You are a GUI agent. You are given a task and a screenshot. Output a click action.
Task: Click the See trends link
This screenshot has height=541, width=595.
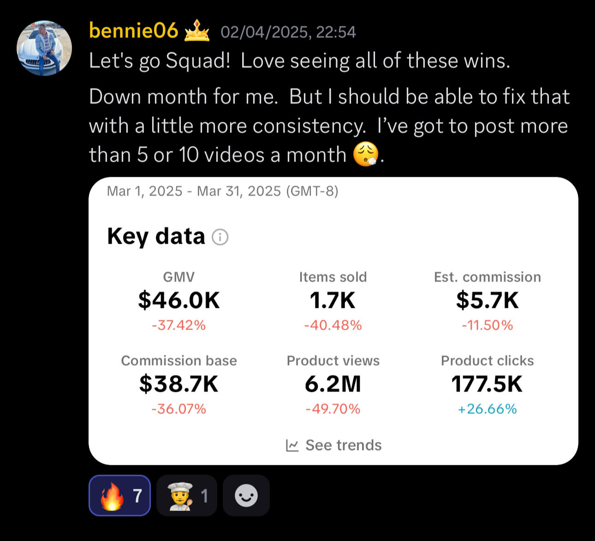(x=343, y=445)
